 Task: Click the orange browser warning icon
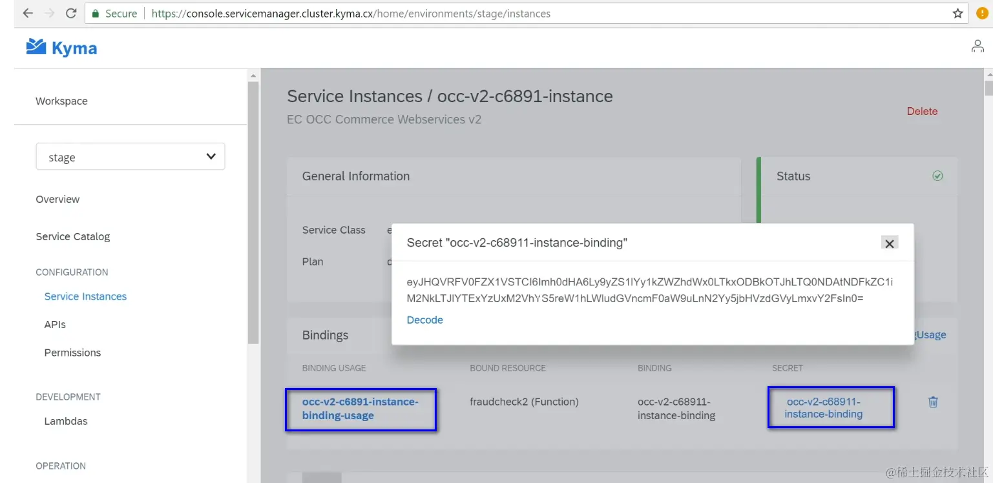pyautogui.click(x=982, y=13)
